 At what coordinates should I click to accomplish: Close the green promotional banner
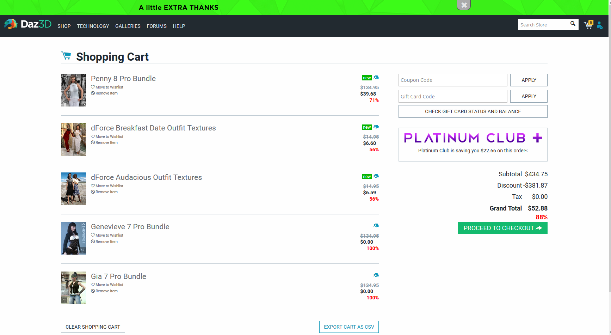click(x=464, y=5)
